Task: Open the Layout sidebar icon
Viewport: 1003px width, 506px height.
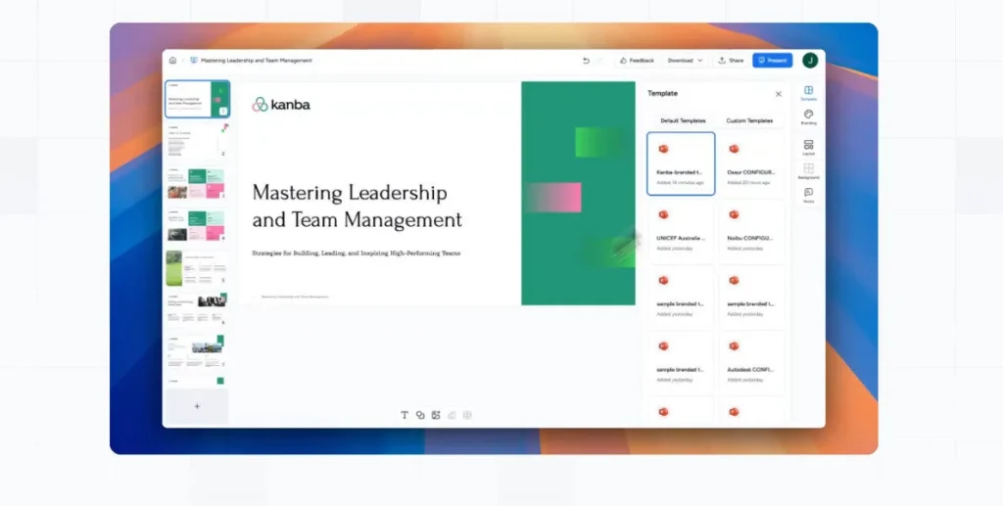Action: (808, 148)
